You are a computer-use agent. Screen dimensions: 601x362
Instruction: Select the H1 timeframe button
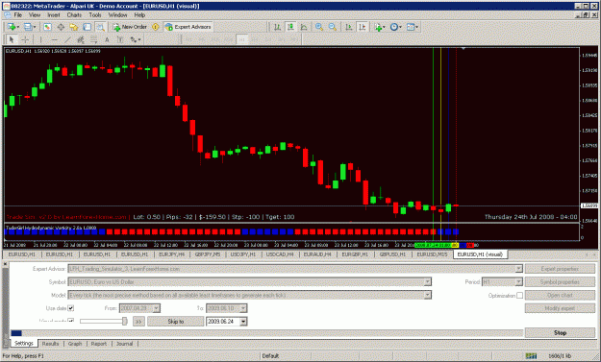coord(242,39)
